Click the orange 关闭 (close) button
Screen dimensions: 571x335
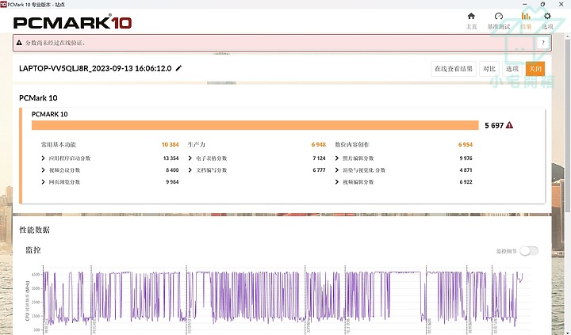pos(535,69)
